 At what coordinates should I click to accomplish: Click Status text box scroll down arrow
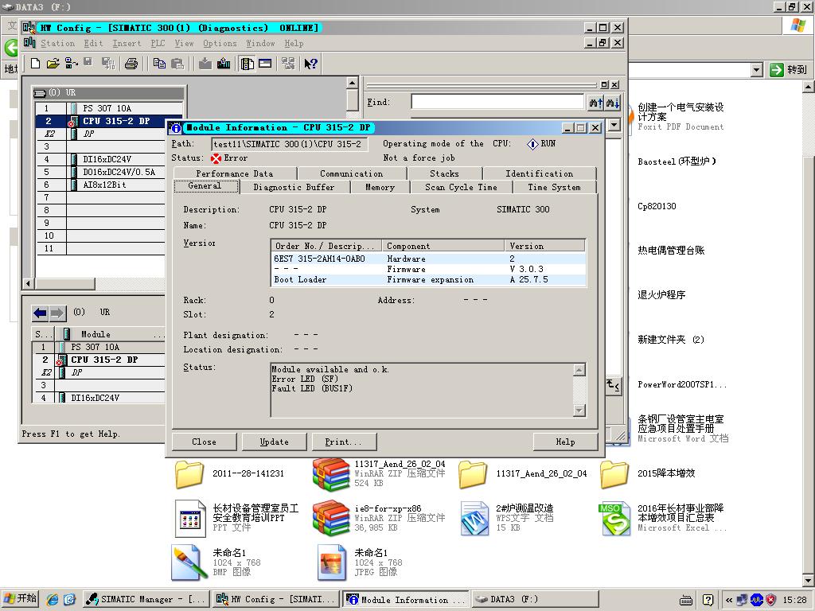[579, 411]
